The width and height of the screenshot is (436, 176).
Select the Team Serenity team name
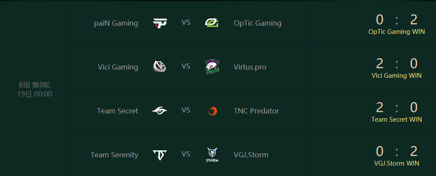pos(114,155)
